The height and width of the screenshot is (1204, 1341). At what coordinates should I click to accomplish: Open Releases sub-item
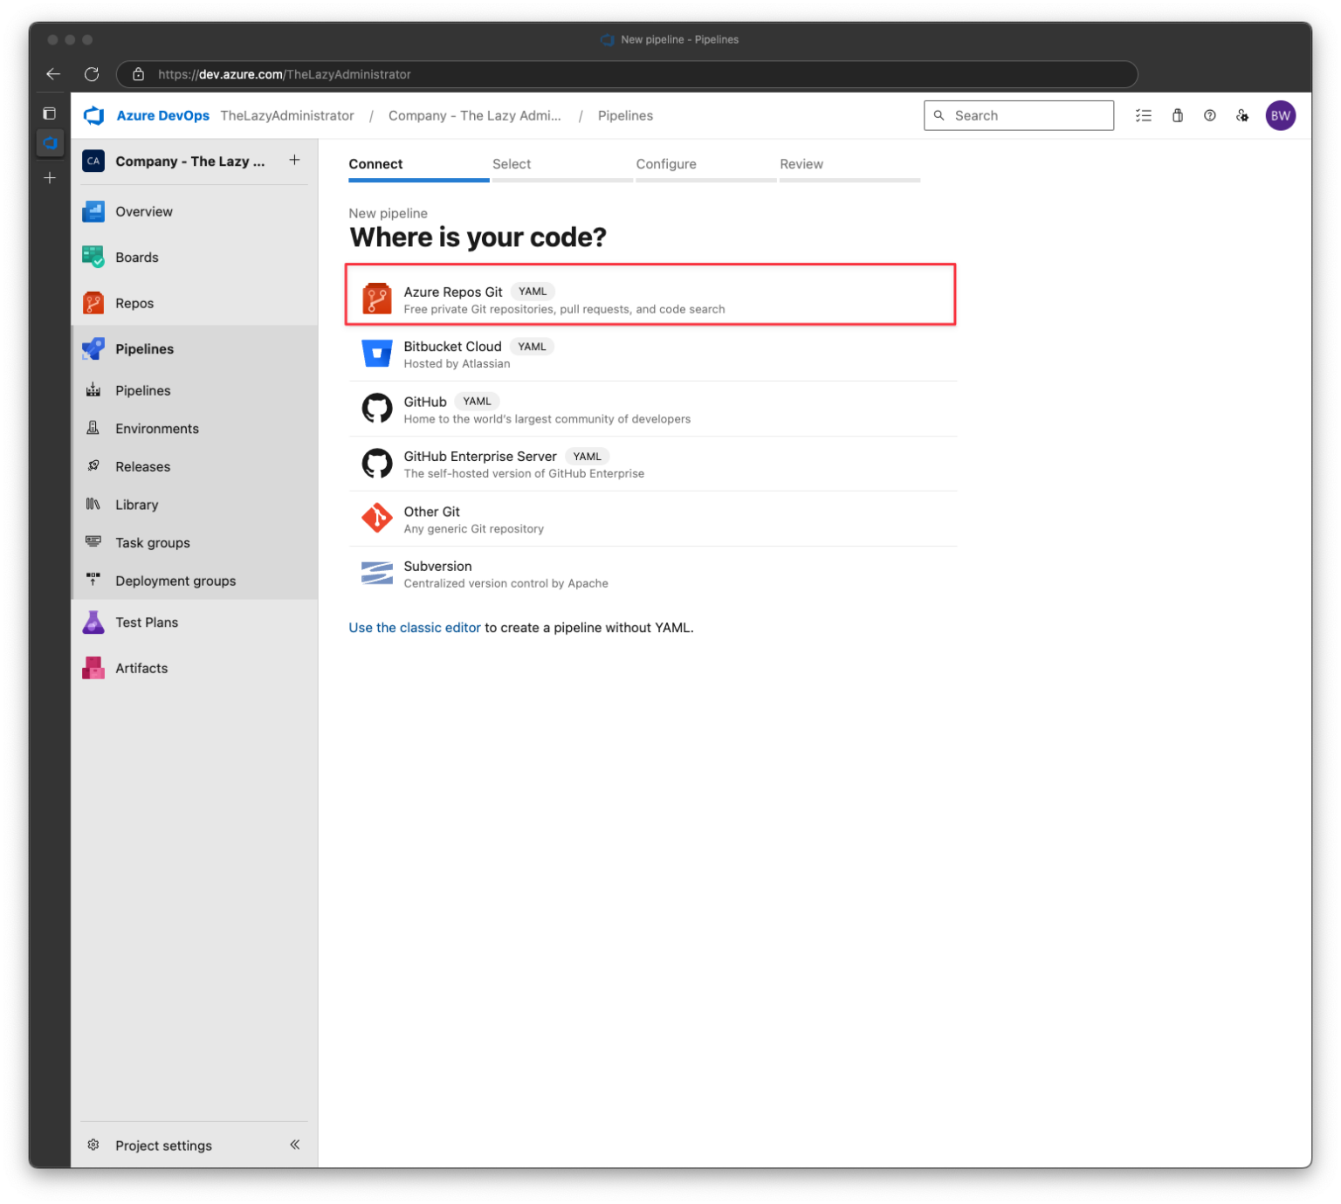pyautogui.click(x=194, y=466)
